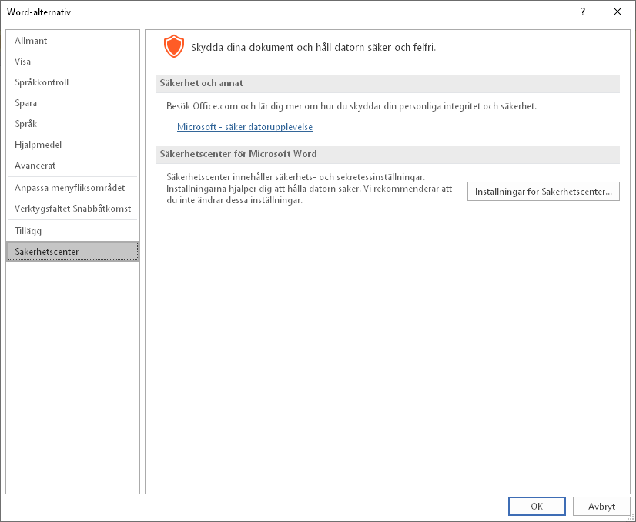Select the Språk category
The height and width of the screenshot is (522, 636).
[x=26, y=124]
